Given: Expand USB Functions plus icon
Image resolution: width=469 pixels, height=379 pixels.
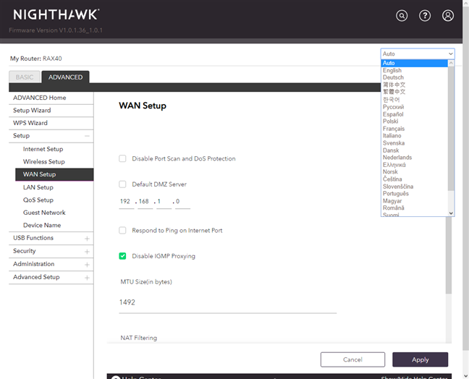Looking at the screenshot, I should click(x=87, y=239).
